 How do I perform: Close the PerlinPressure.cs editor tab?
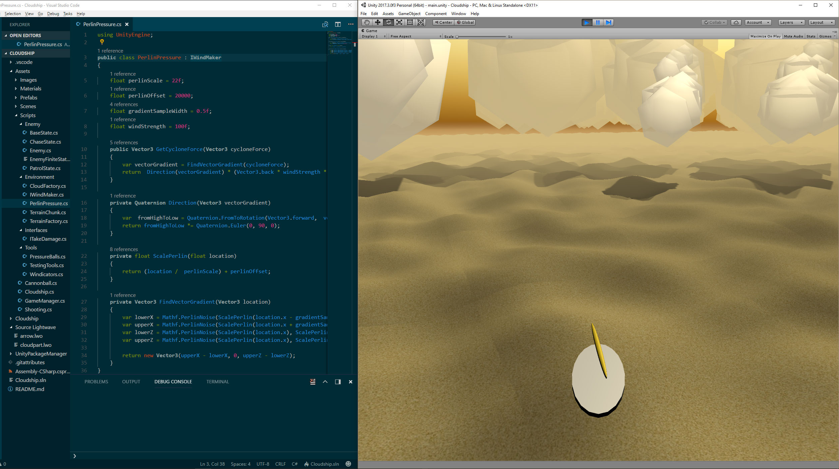[x=127, y=24]
